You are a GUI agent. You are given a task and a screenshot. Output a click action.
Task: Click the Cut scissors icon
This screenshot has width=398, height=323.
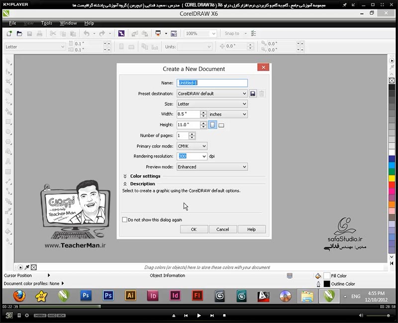coord(53,33)
